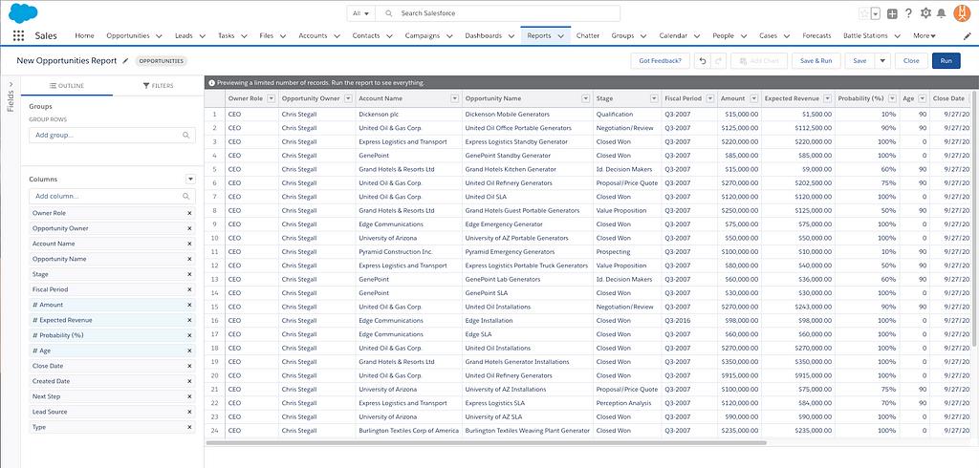Open the global actions plus icon

click(892, 13)
